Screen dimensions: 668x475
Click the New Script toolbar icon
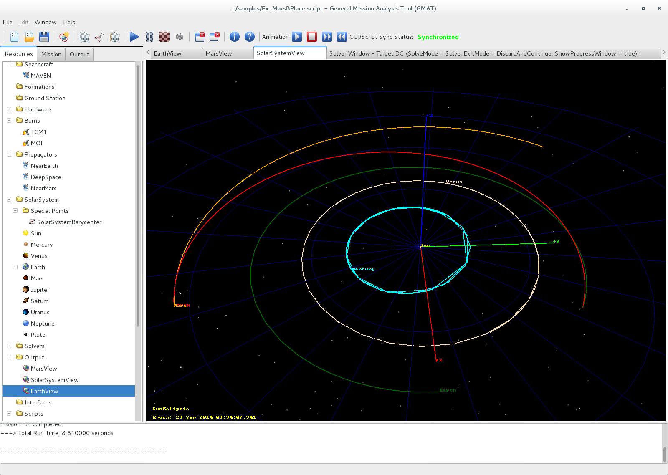point(14,37)
